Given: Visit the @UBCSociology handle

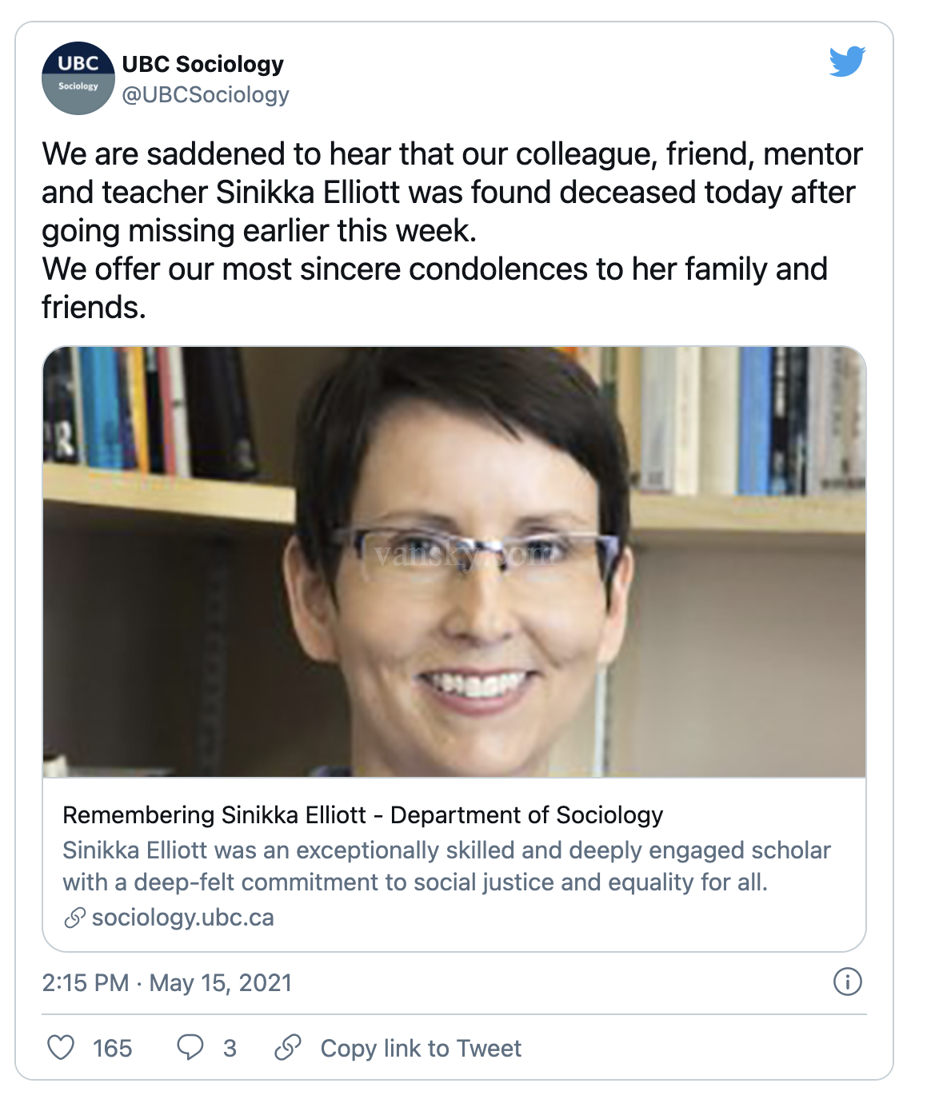Looking at the screenshot, I should coord(206,94).
